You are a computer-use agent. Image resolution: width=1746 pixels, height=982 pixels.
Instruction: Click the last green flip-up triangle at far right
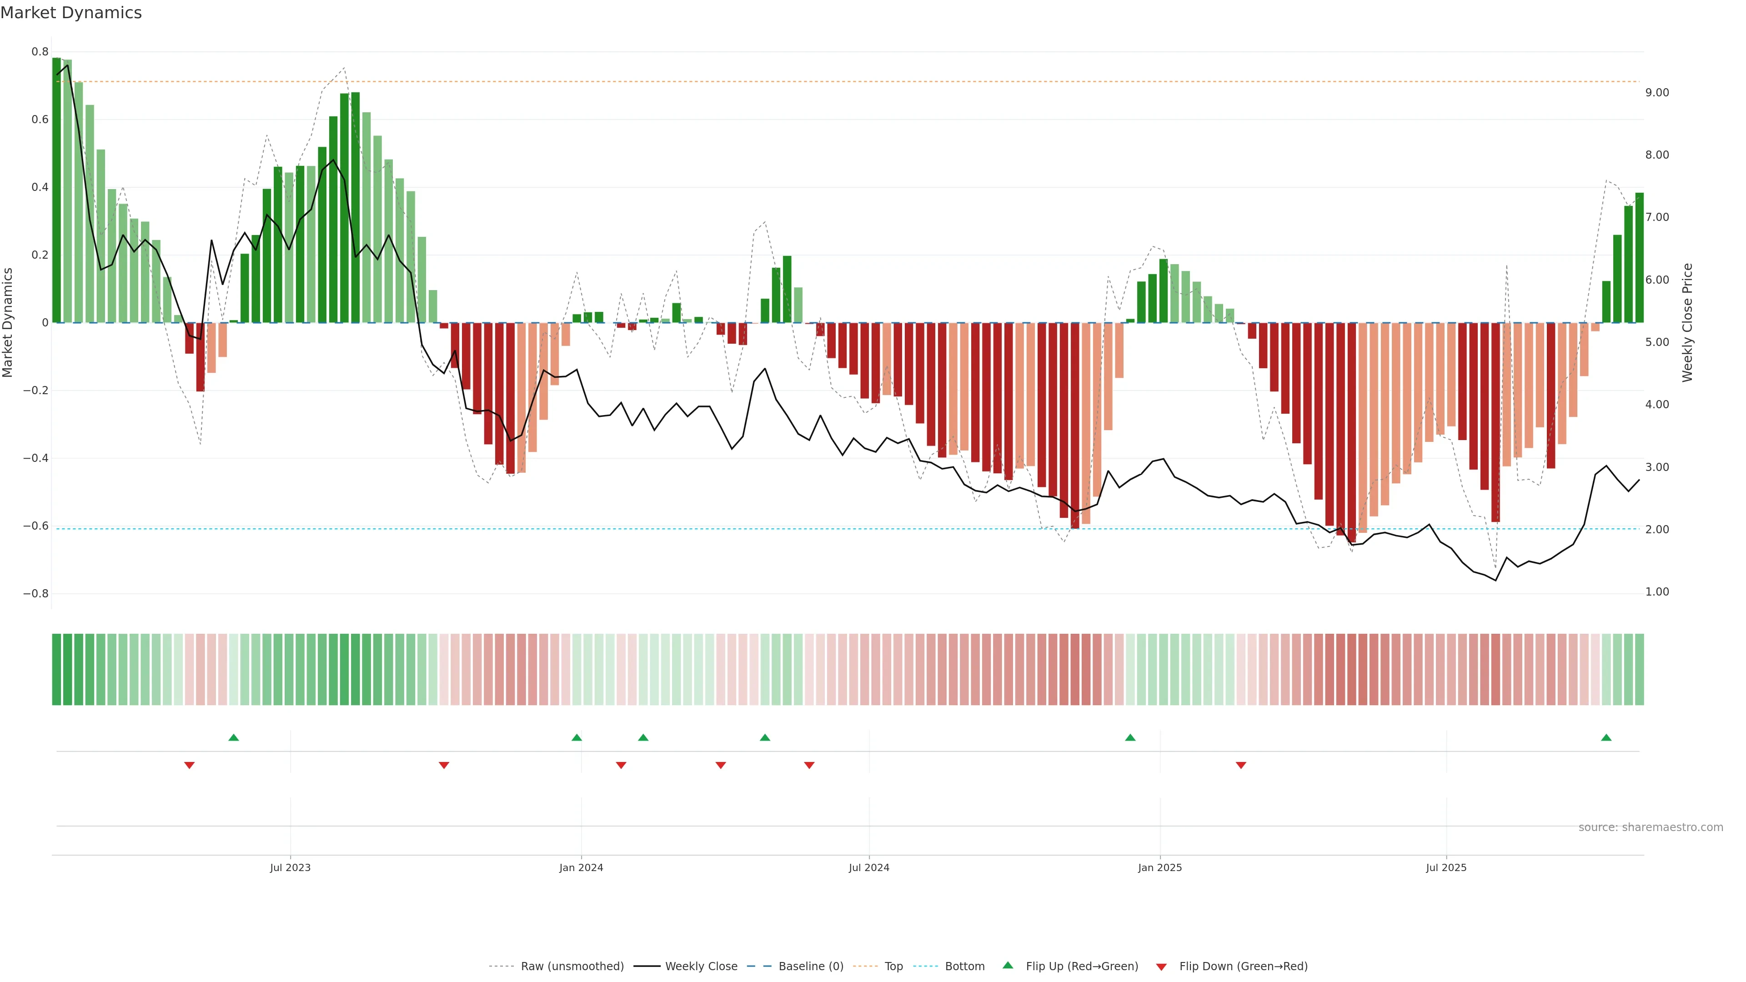click(1606, 737)
